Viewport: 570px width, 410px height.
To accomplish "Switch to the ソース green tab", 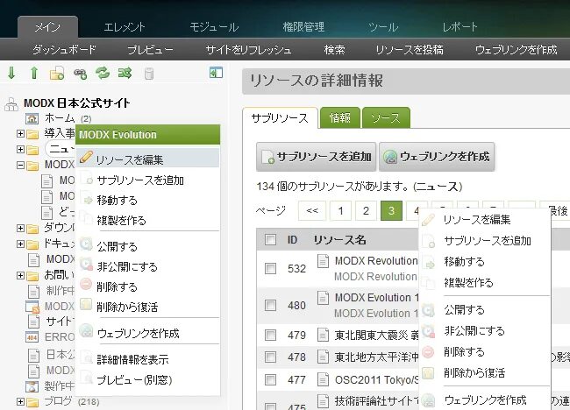I will (386, 117).
